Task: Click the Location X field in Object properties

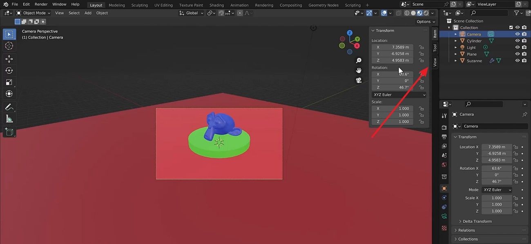Action: [x=496, y=146]
